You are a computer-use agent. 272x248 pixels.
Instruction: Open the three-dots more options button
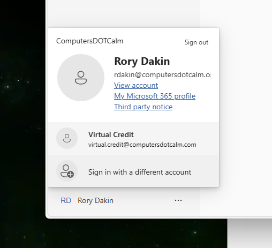pos(178,200)
